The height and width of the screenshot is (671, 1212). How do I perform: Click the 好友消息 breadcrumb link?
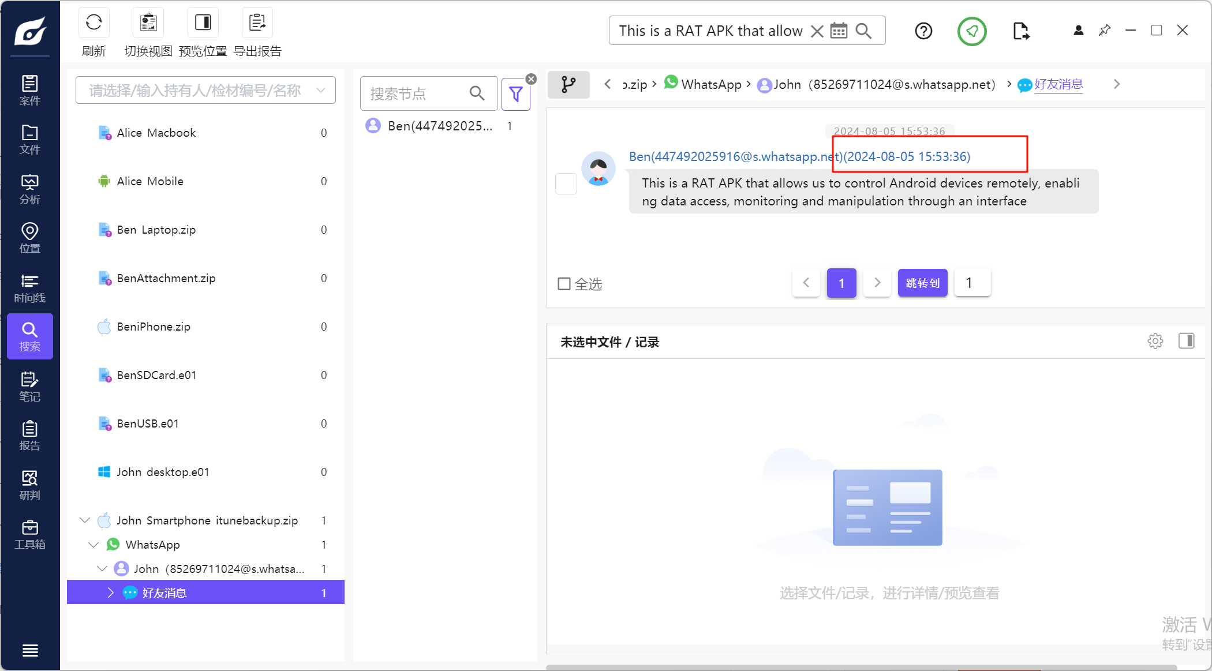1058,84
